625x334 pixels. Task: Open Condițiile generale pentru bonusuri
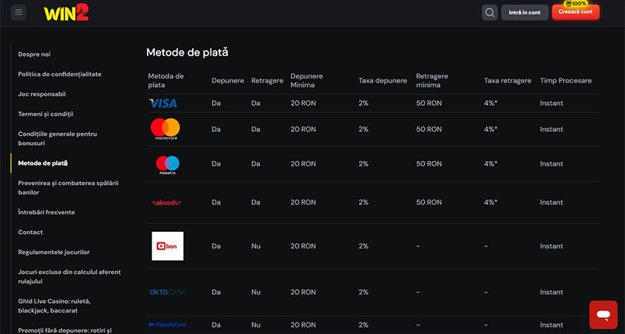(57, 138)
